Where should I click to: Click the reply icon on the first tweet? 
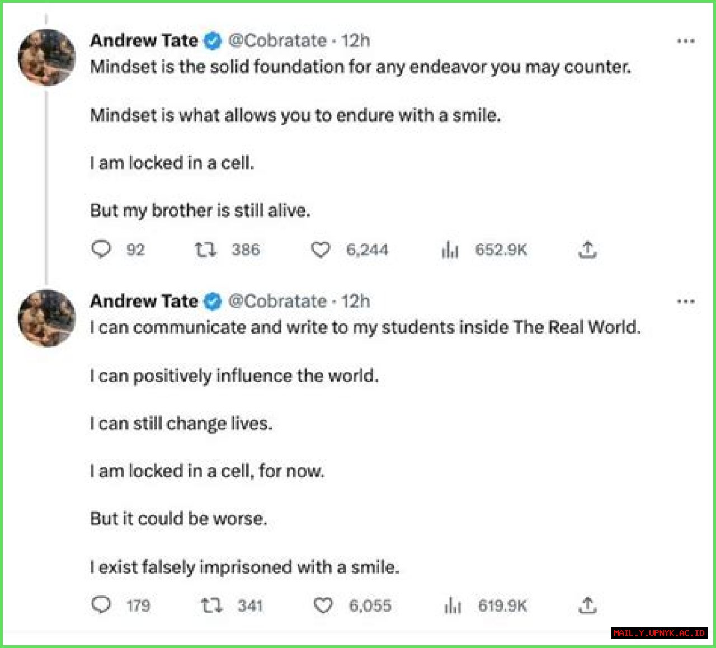click(x=101, y=250)
